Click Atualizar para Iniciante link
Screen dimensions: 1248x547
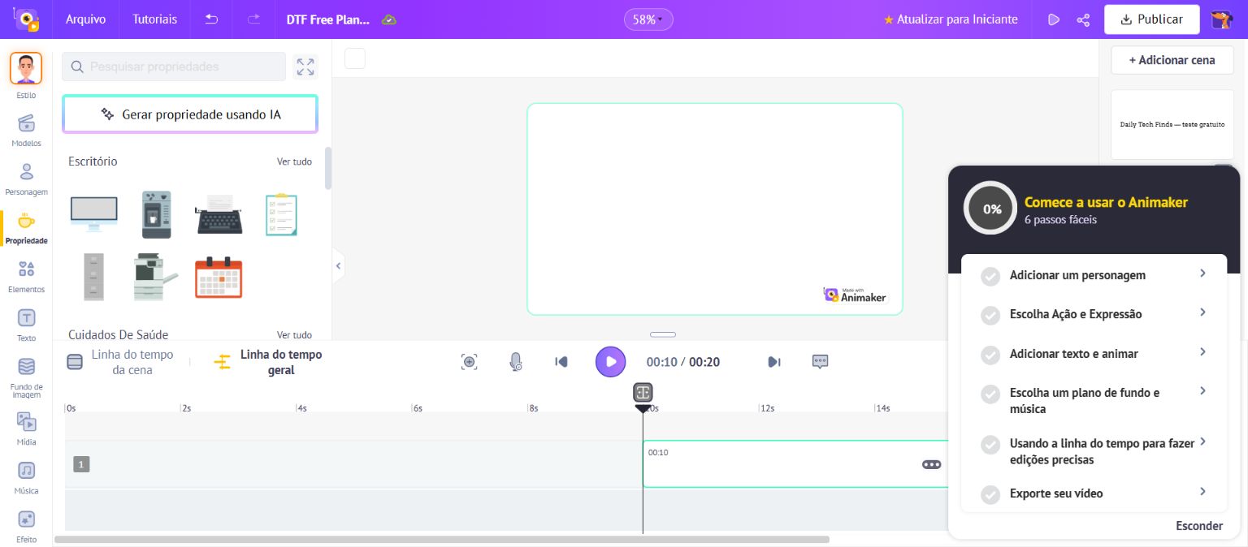pos(950,19)
